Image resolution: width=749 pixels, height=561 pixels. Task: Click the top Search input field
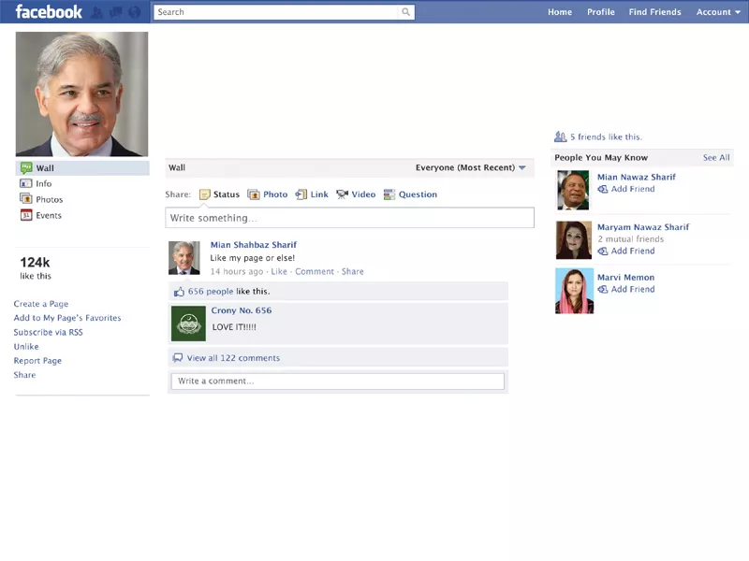[x=275, y=12]
